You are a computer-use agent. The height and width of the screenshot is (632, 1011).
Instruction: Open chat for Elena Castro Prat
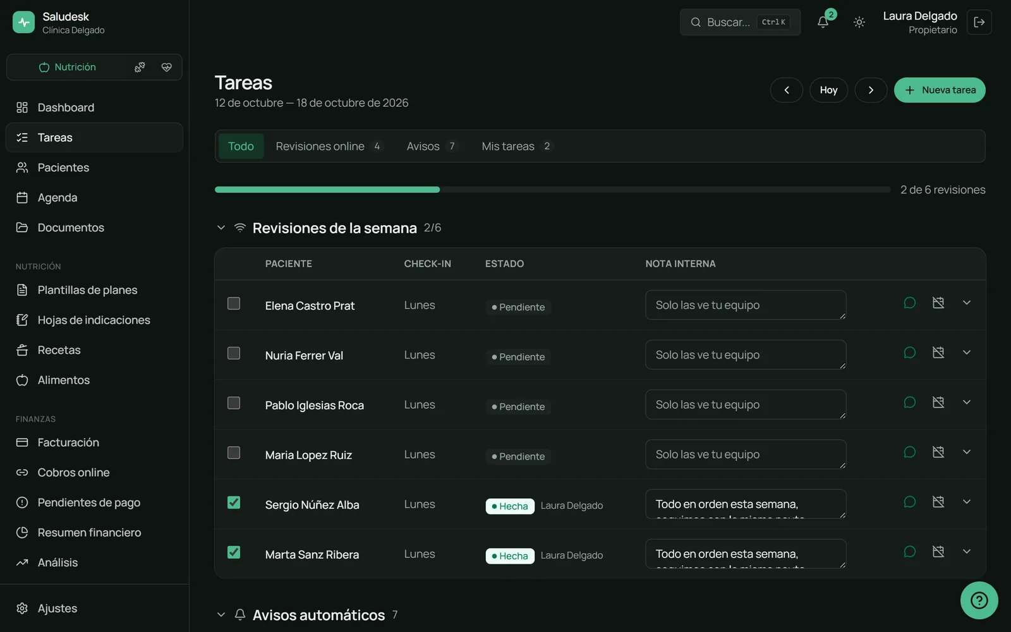point(910,303)
